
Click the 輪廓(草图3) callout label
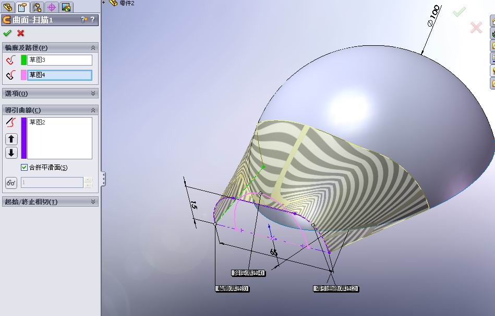[x=232, y=288]
